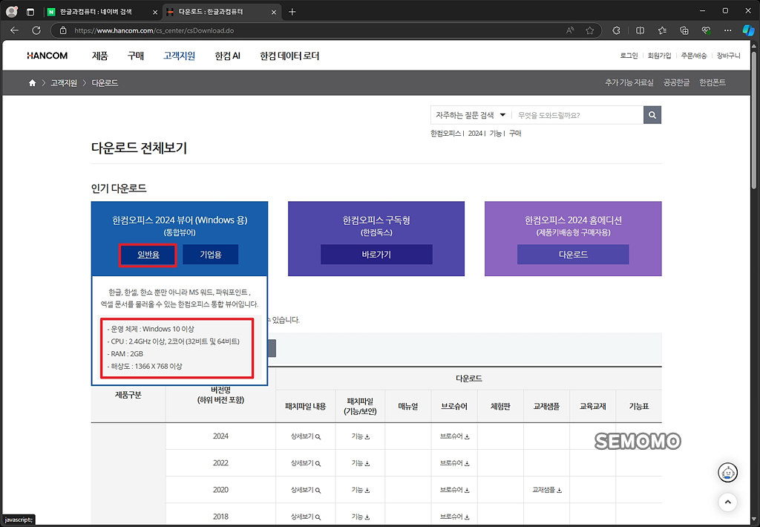Image resolution: width=760 pixels, height=527 pixels.
Task: Click 고객지원 in the breadcrumb
Action: pyautogui.click(x=64, y=83)
